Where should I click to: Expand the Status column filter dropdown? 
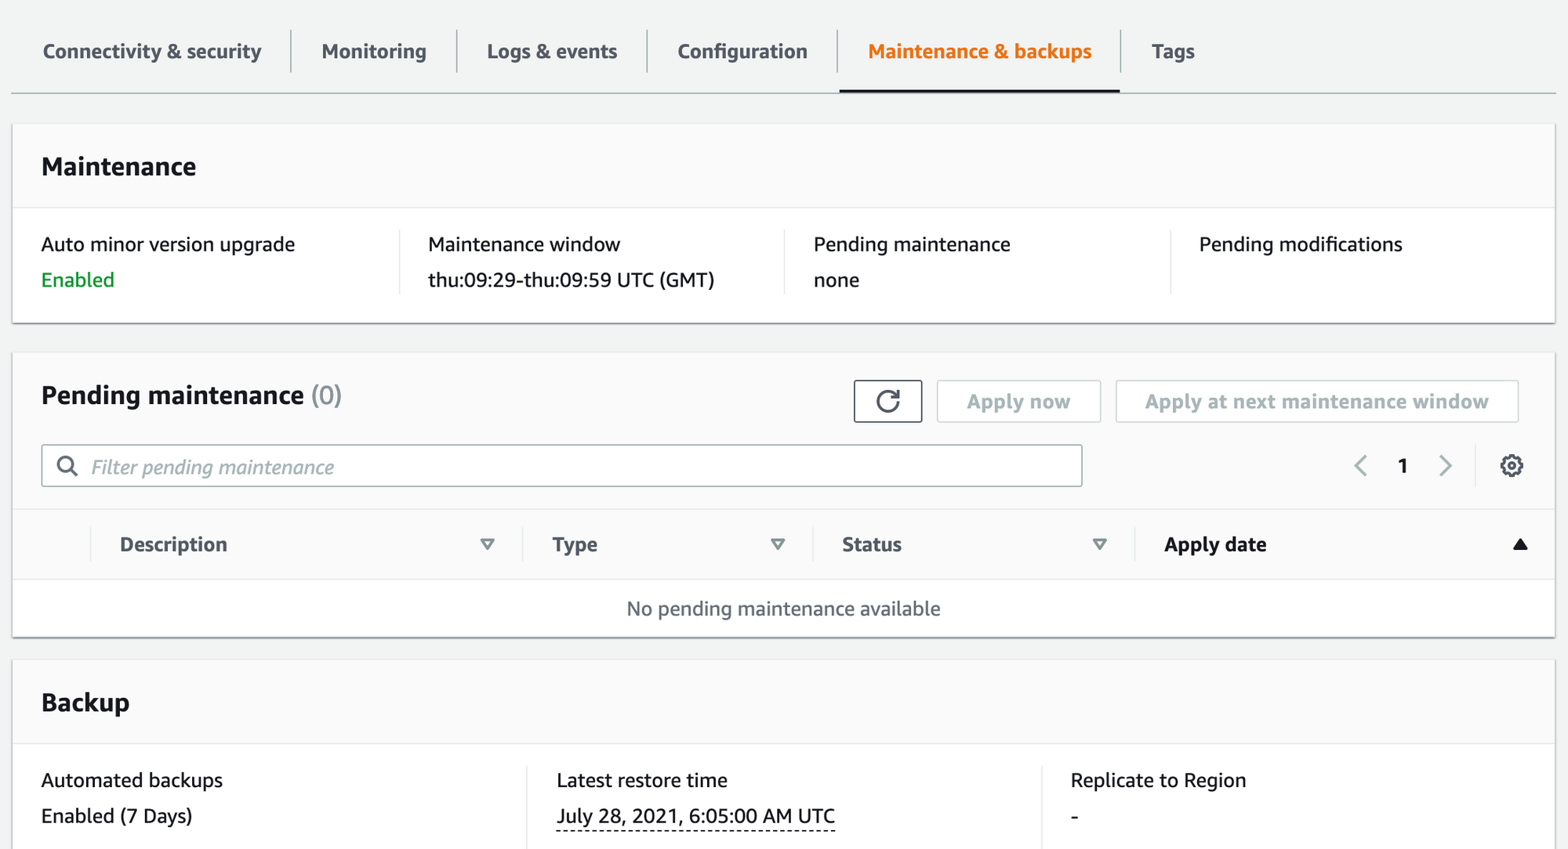1098,544
